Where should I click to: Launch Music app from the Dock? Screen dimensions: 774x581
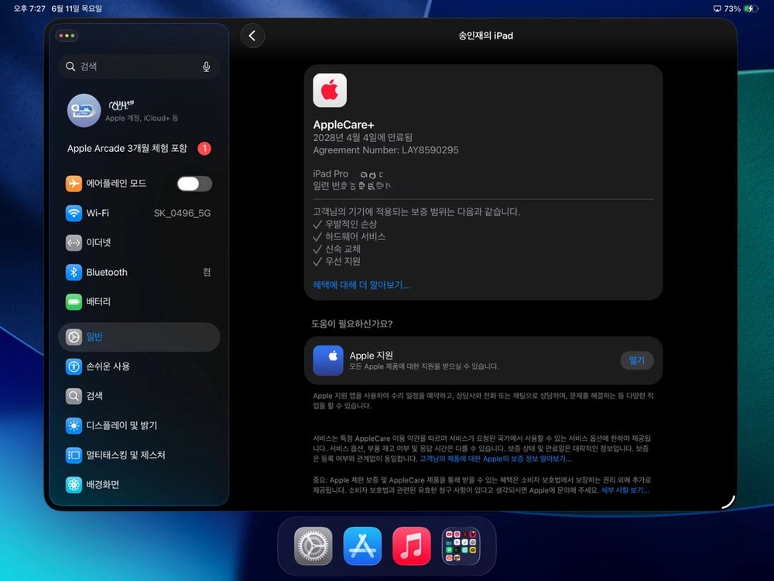[x=412, y=546]
